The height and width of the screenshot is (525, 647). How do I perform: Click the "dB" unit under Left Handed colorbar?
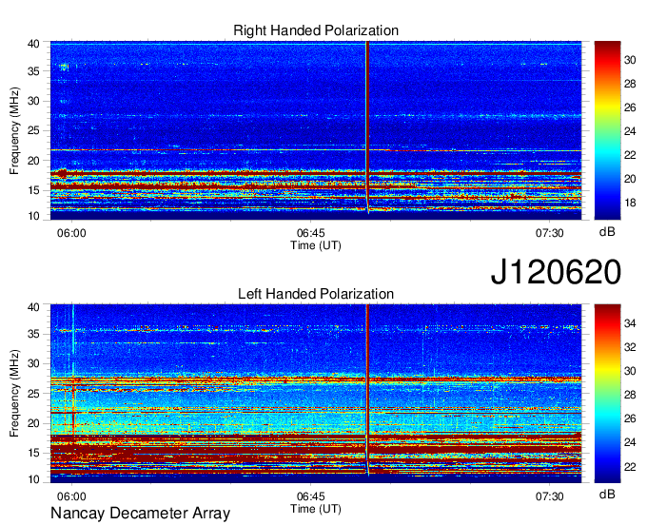pyautogui.click(x=607, y=494)
